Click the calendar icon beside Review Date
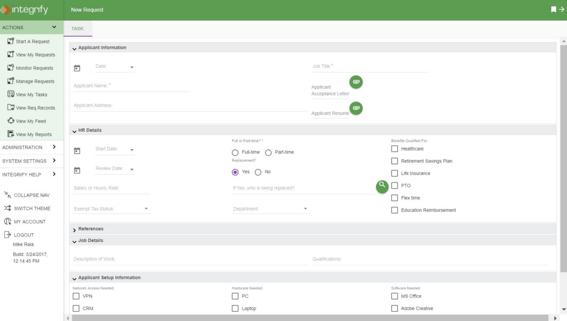The height and width of the screenshot is (321, 567). pyautogui.click(x=77, y=170)
